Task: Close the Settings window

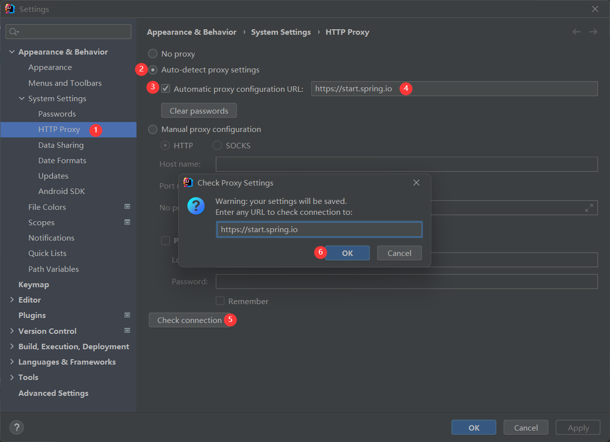Action: click(x=595, y=9)
